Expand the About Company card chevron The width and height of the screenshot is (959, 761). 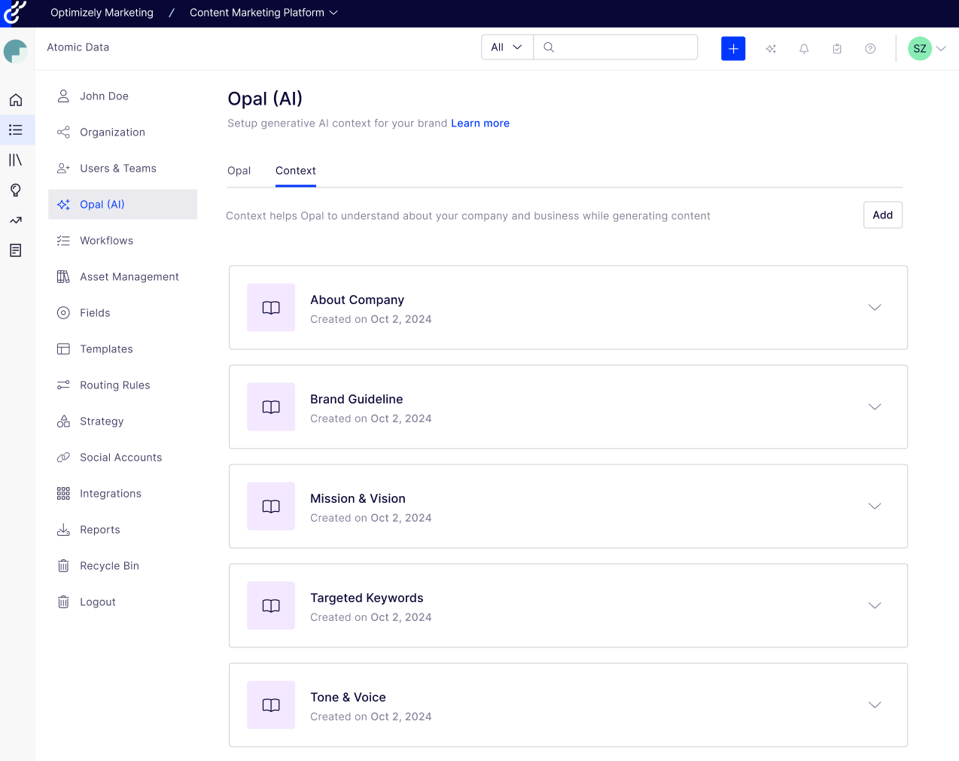click(875, 307)
